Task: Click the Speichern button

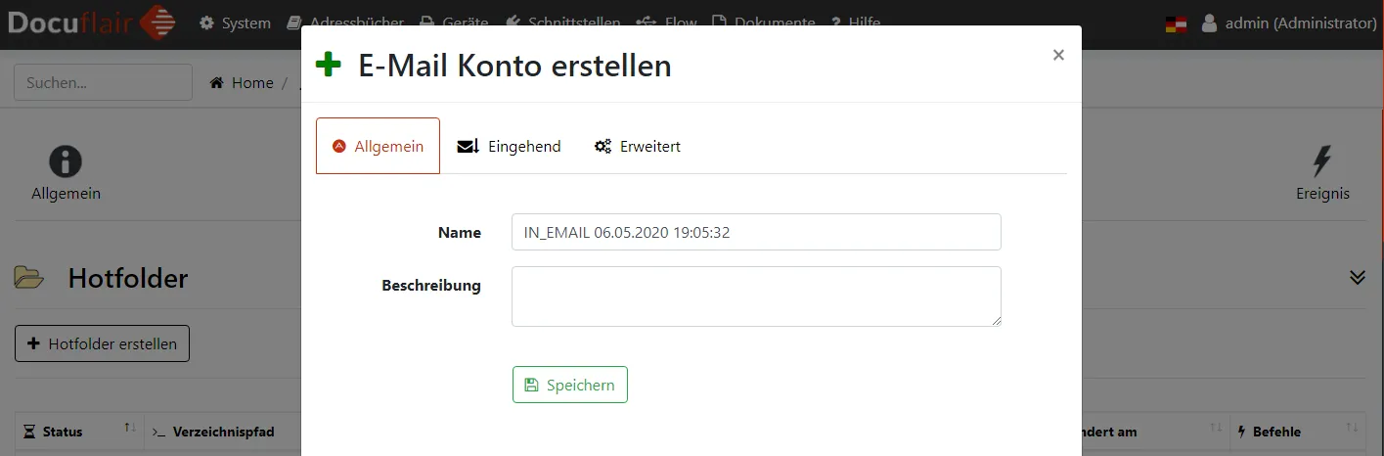Action: click(569, 385)
